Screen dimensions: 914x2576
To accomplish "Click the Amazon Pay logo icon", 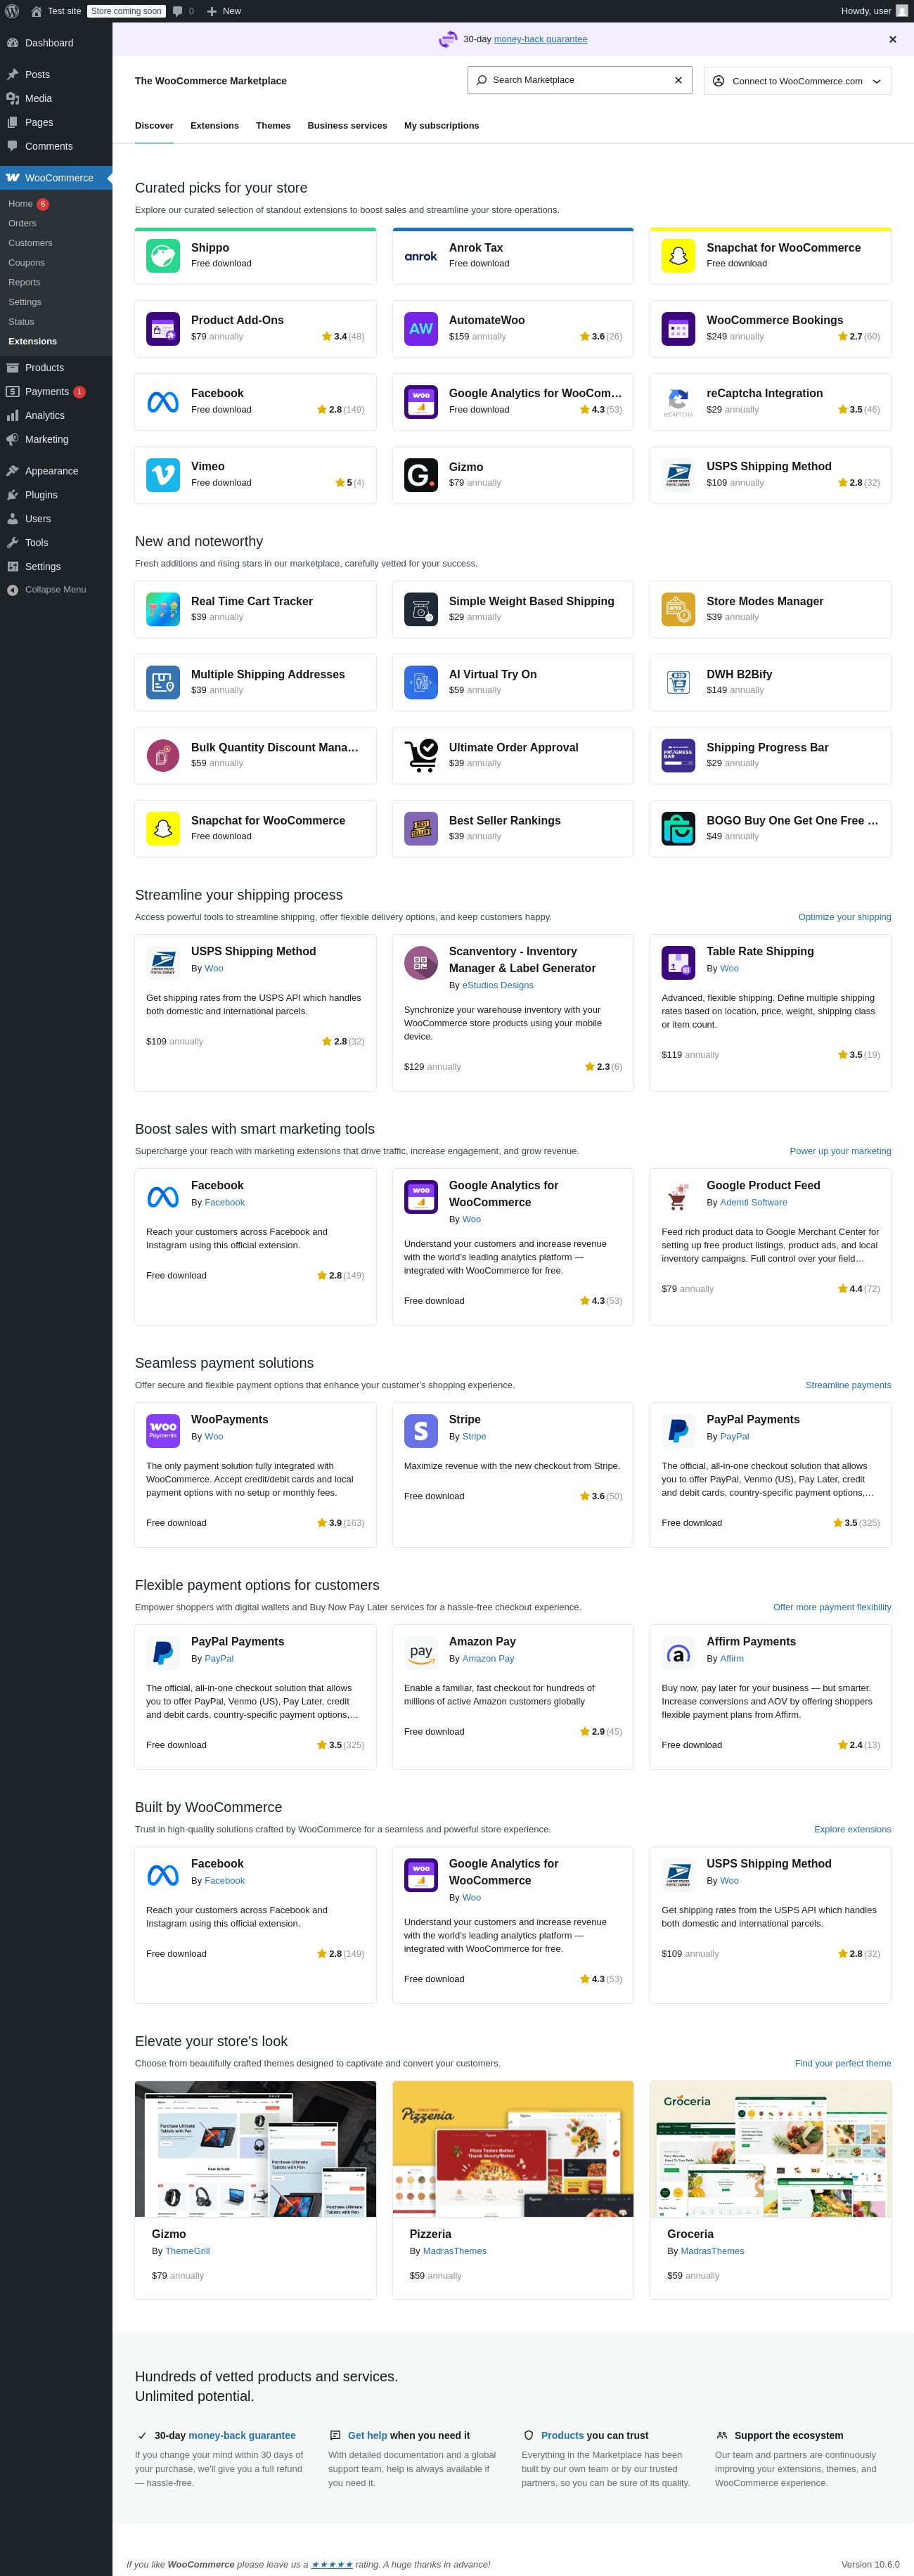I will point(420,1652).
